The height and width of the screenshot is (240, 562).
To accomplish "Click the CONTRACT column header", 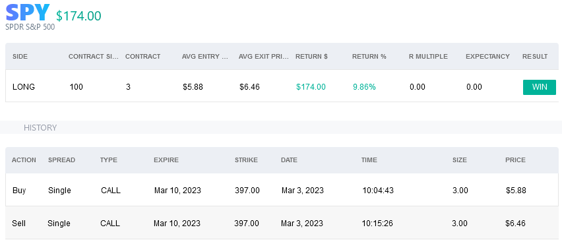I will click(142, 57).
